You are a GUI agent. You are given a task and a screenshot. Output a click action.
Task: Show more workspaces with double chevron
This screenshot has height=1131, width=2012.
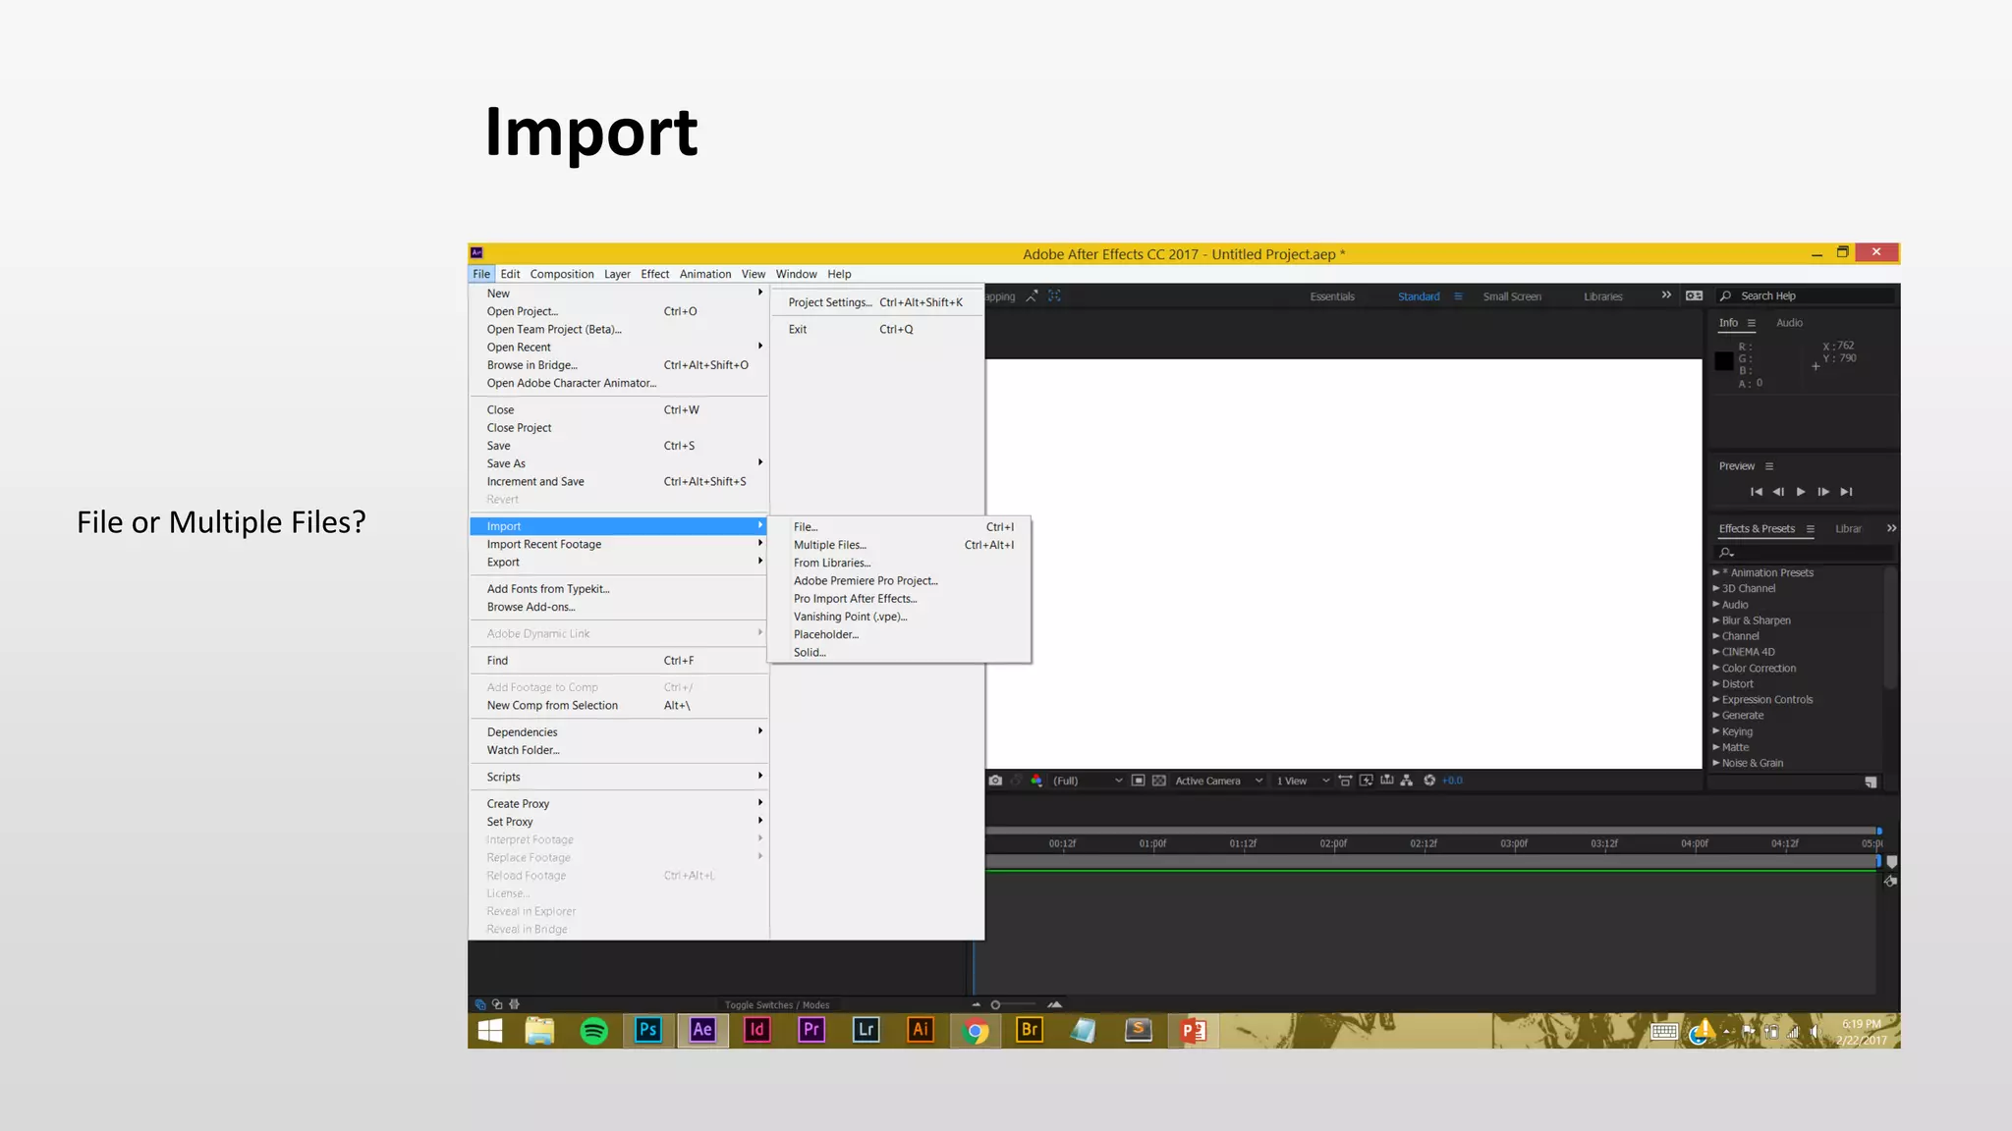tap(1666, 296)
